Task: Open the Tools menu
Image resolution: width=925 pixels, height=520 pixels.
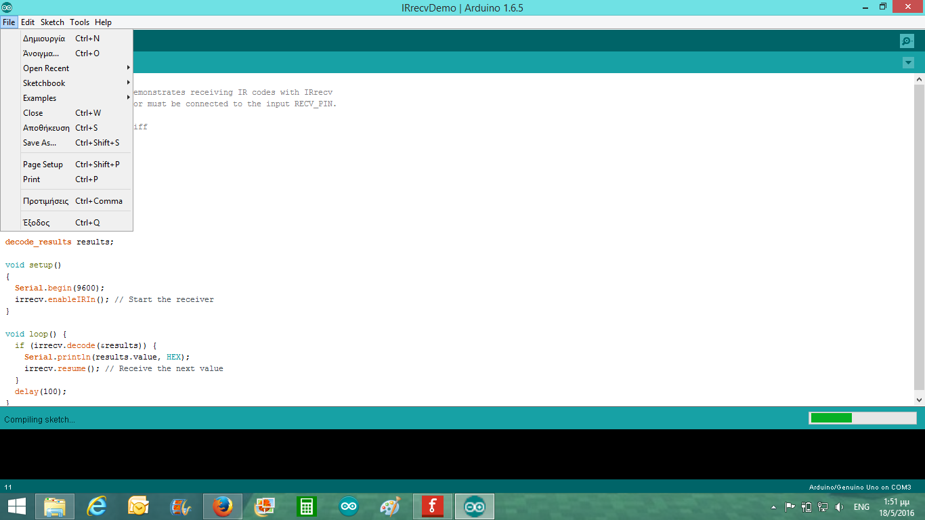Action: (79, 22)
